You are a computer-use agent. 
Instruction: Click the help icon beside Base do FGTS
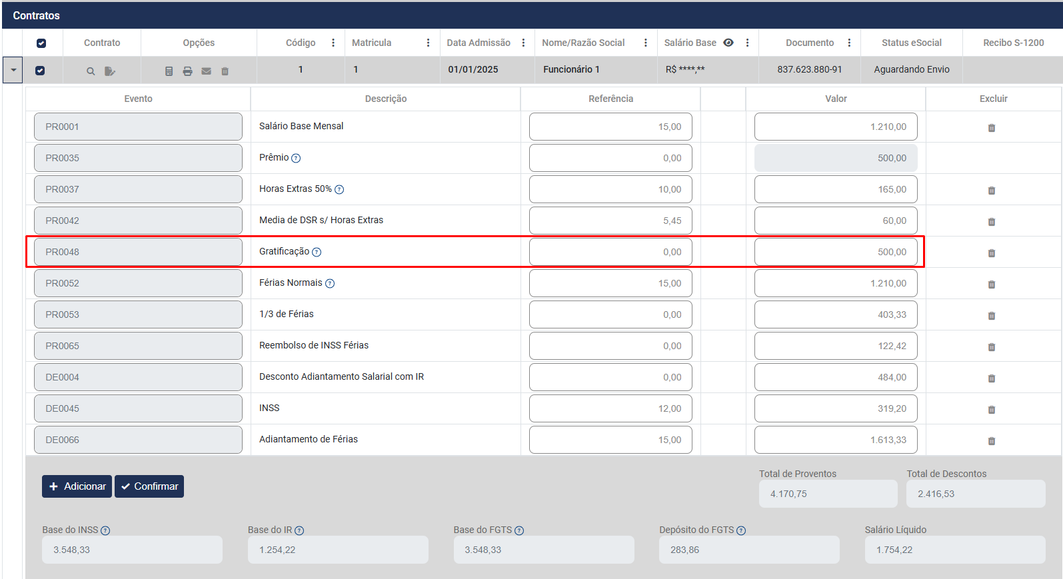pos(519,531)
